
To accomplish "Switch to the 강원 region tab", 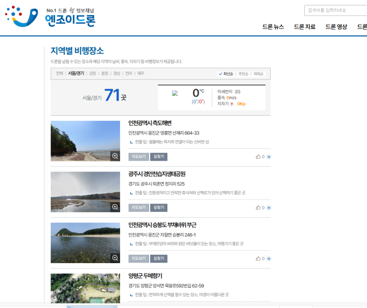I will 92,73.
